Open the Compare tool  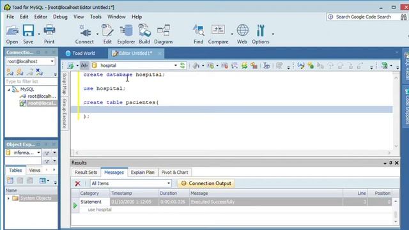(218, 30)
